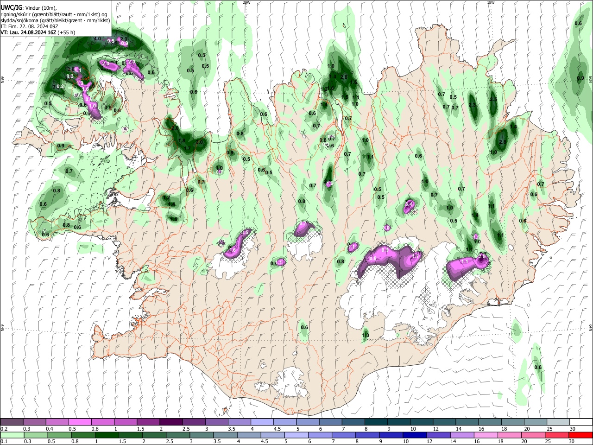Screen dimensions: 593x445
Task: Select the 2.3 precipitation value on the map
Action: [x=472, y=105]
